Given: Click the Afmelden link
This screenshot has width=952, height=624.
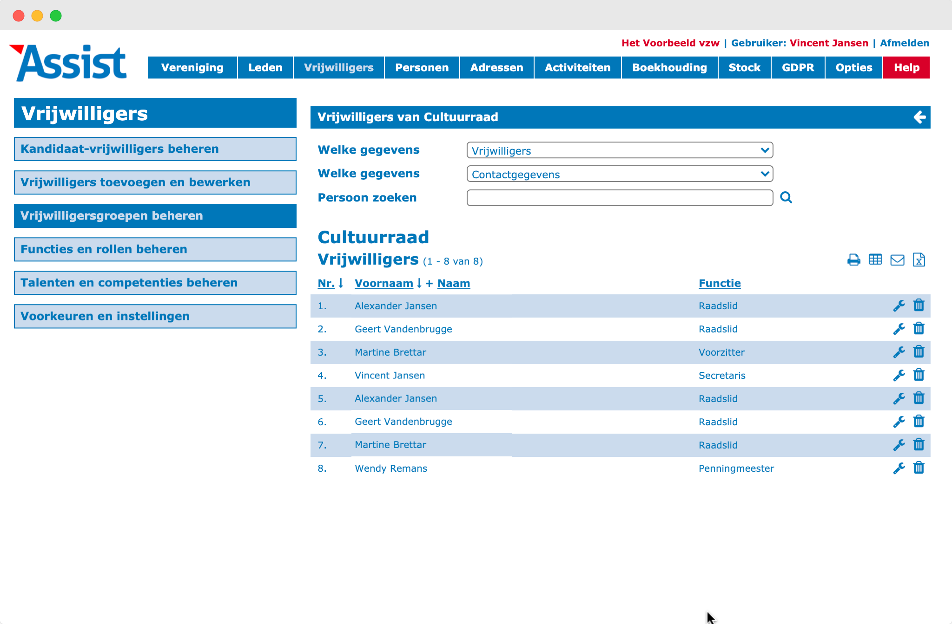Looking at the screenshot, I should click(905, 43).
